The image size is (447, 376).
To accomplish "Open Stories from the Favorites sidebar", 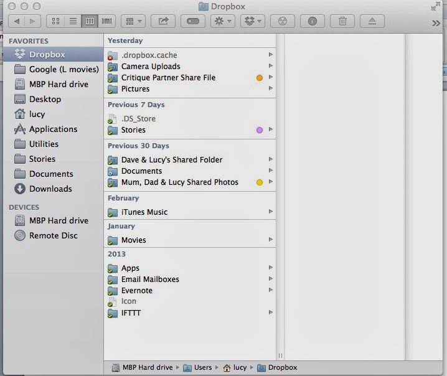I will pyautogui.click(x=54, y=159).
